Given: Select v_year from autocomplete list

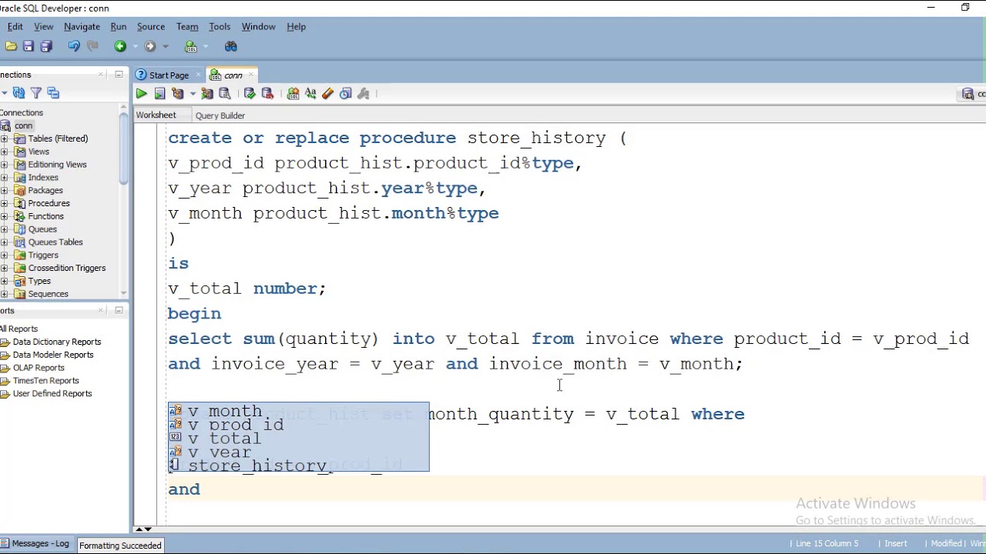Looking at the screenshot, I should (299, 452).
